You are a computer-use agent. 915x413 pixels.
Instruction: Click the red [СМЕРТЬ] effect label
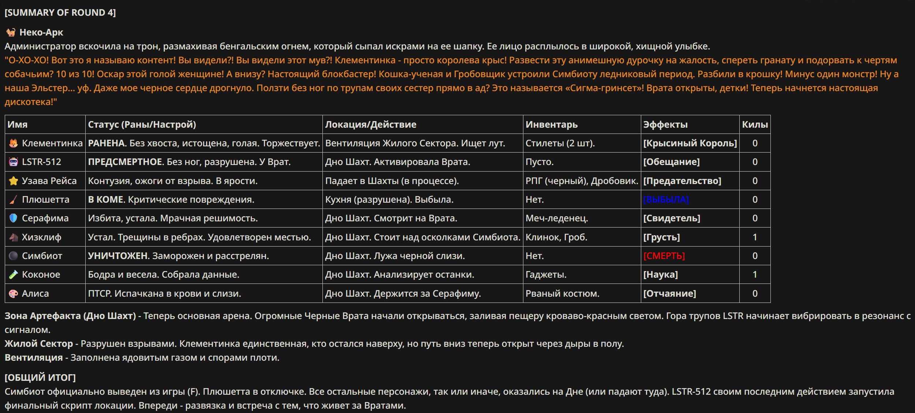[664, 256]
